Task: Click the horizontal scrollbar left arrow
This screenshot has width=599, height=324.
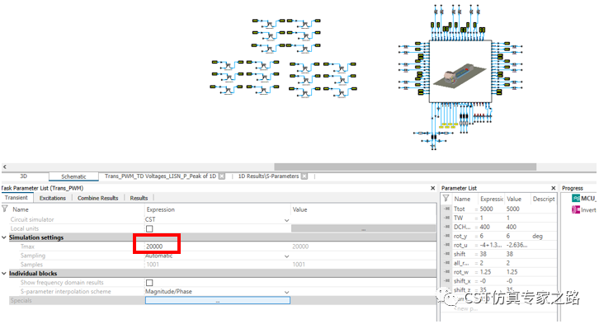Action: (5, 167)
